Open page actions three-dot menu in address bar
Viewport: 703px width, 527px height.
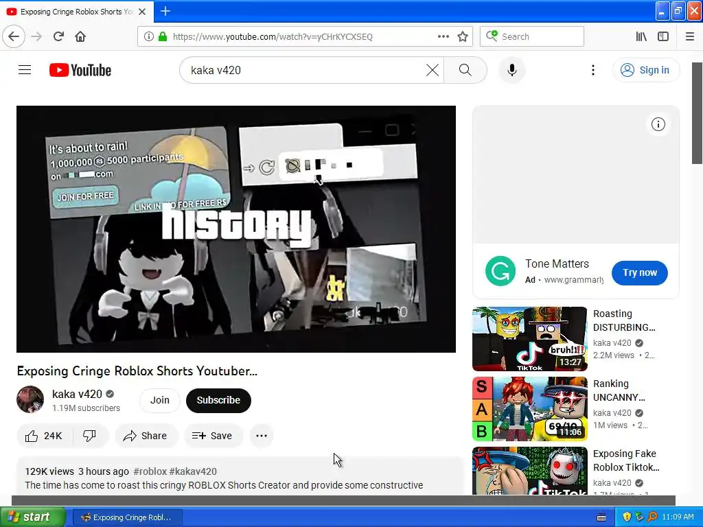point(443,36)
